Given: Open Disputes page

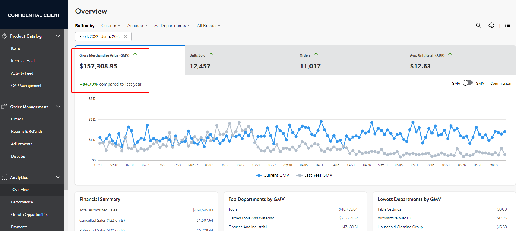Looking at the screenshot, I should pos(18,156).
